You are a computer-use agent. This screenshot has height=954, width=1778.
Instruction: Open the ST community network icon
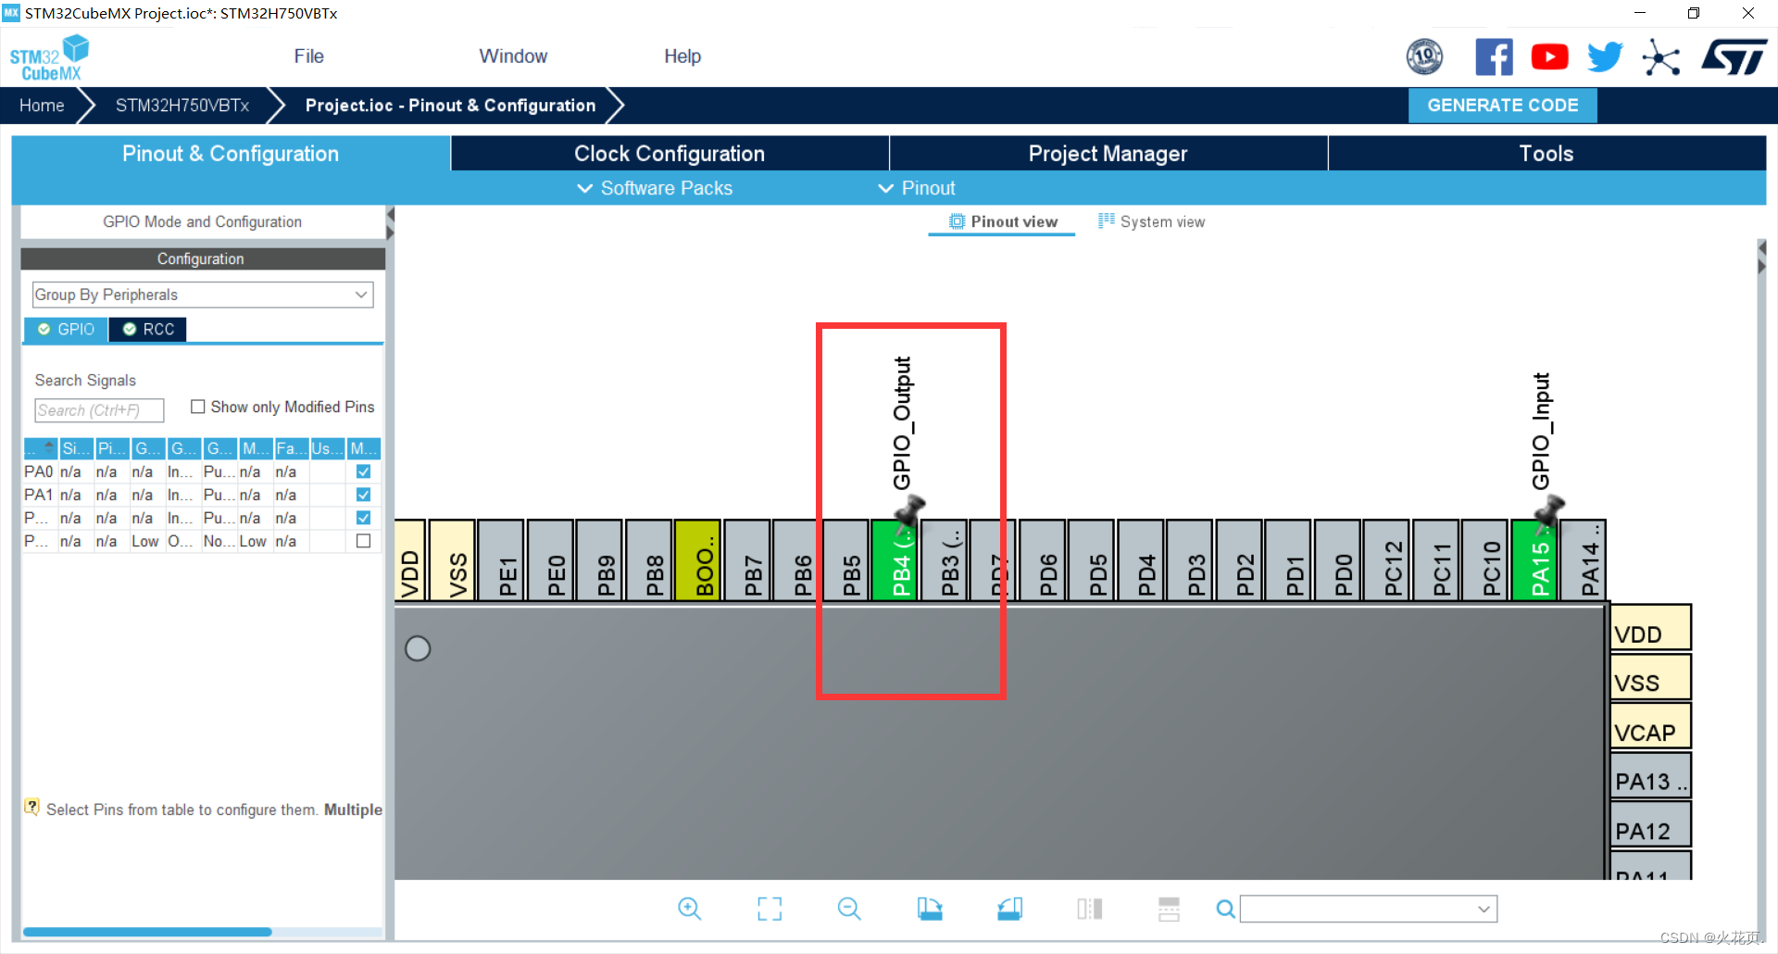tap(1660, 57)
